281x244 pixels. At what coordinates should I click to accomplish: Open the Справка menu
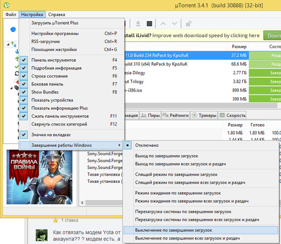(57, 14)
